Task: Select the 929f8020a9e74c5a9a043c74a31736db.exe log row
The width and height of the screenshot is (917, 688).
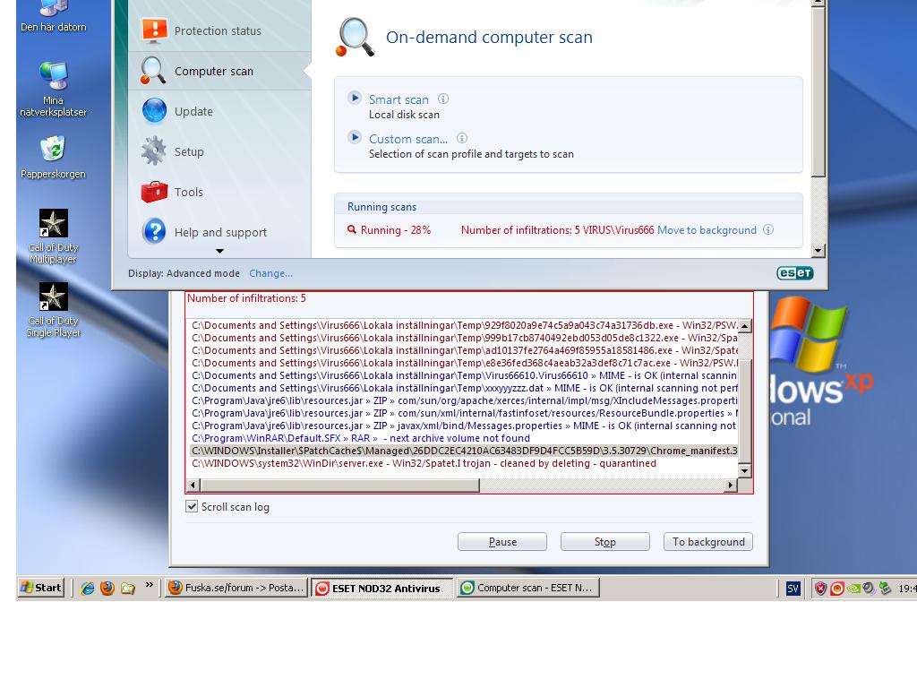Action: tap(465, 325)
